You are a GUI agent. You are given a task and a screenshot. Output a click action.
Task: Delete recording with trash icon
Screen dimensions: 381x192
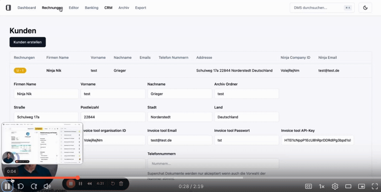[x=121, y=183]
